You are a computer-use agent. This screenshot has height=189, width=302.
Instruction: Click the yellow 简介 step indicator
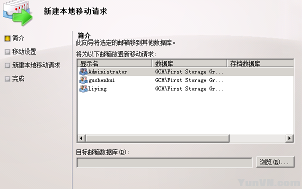click(7, 38)
